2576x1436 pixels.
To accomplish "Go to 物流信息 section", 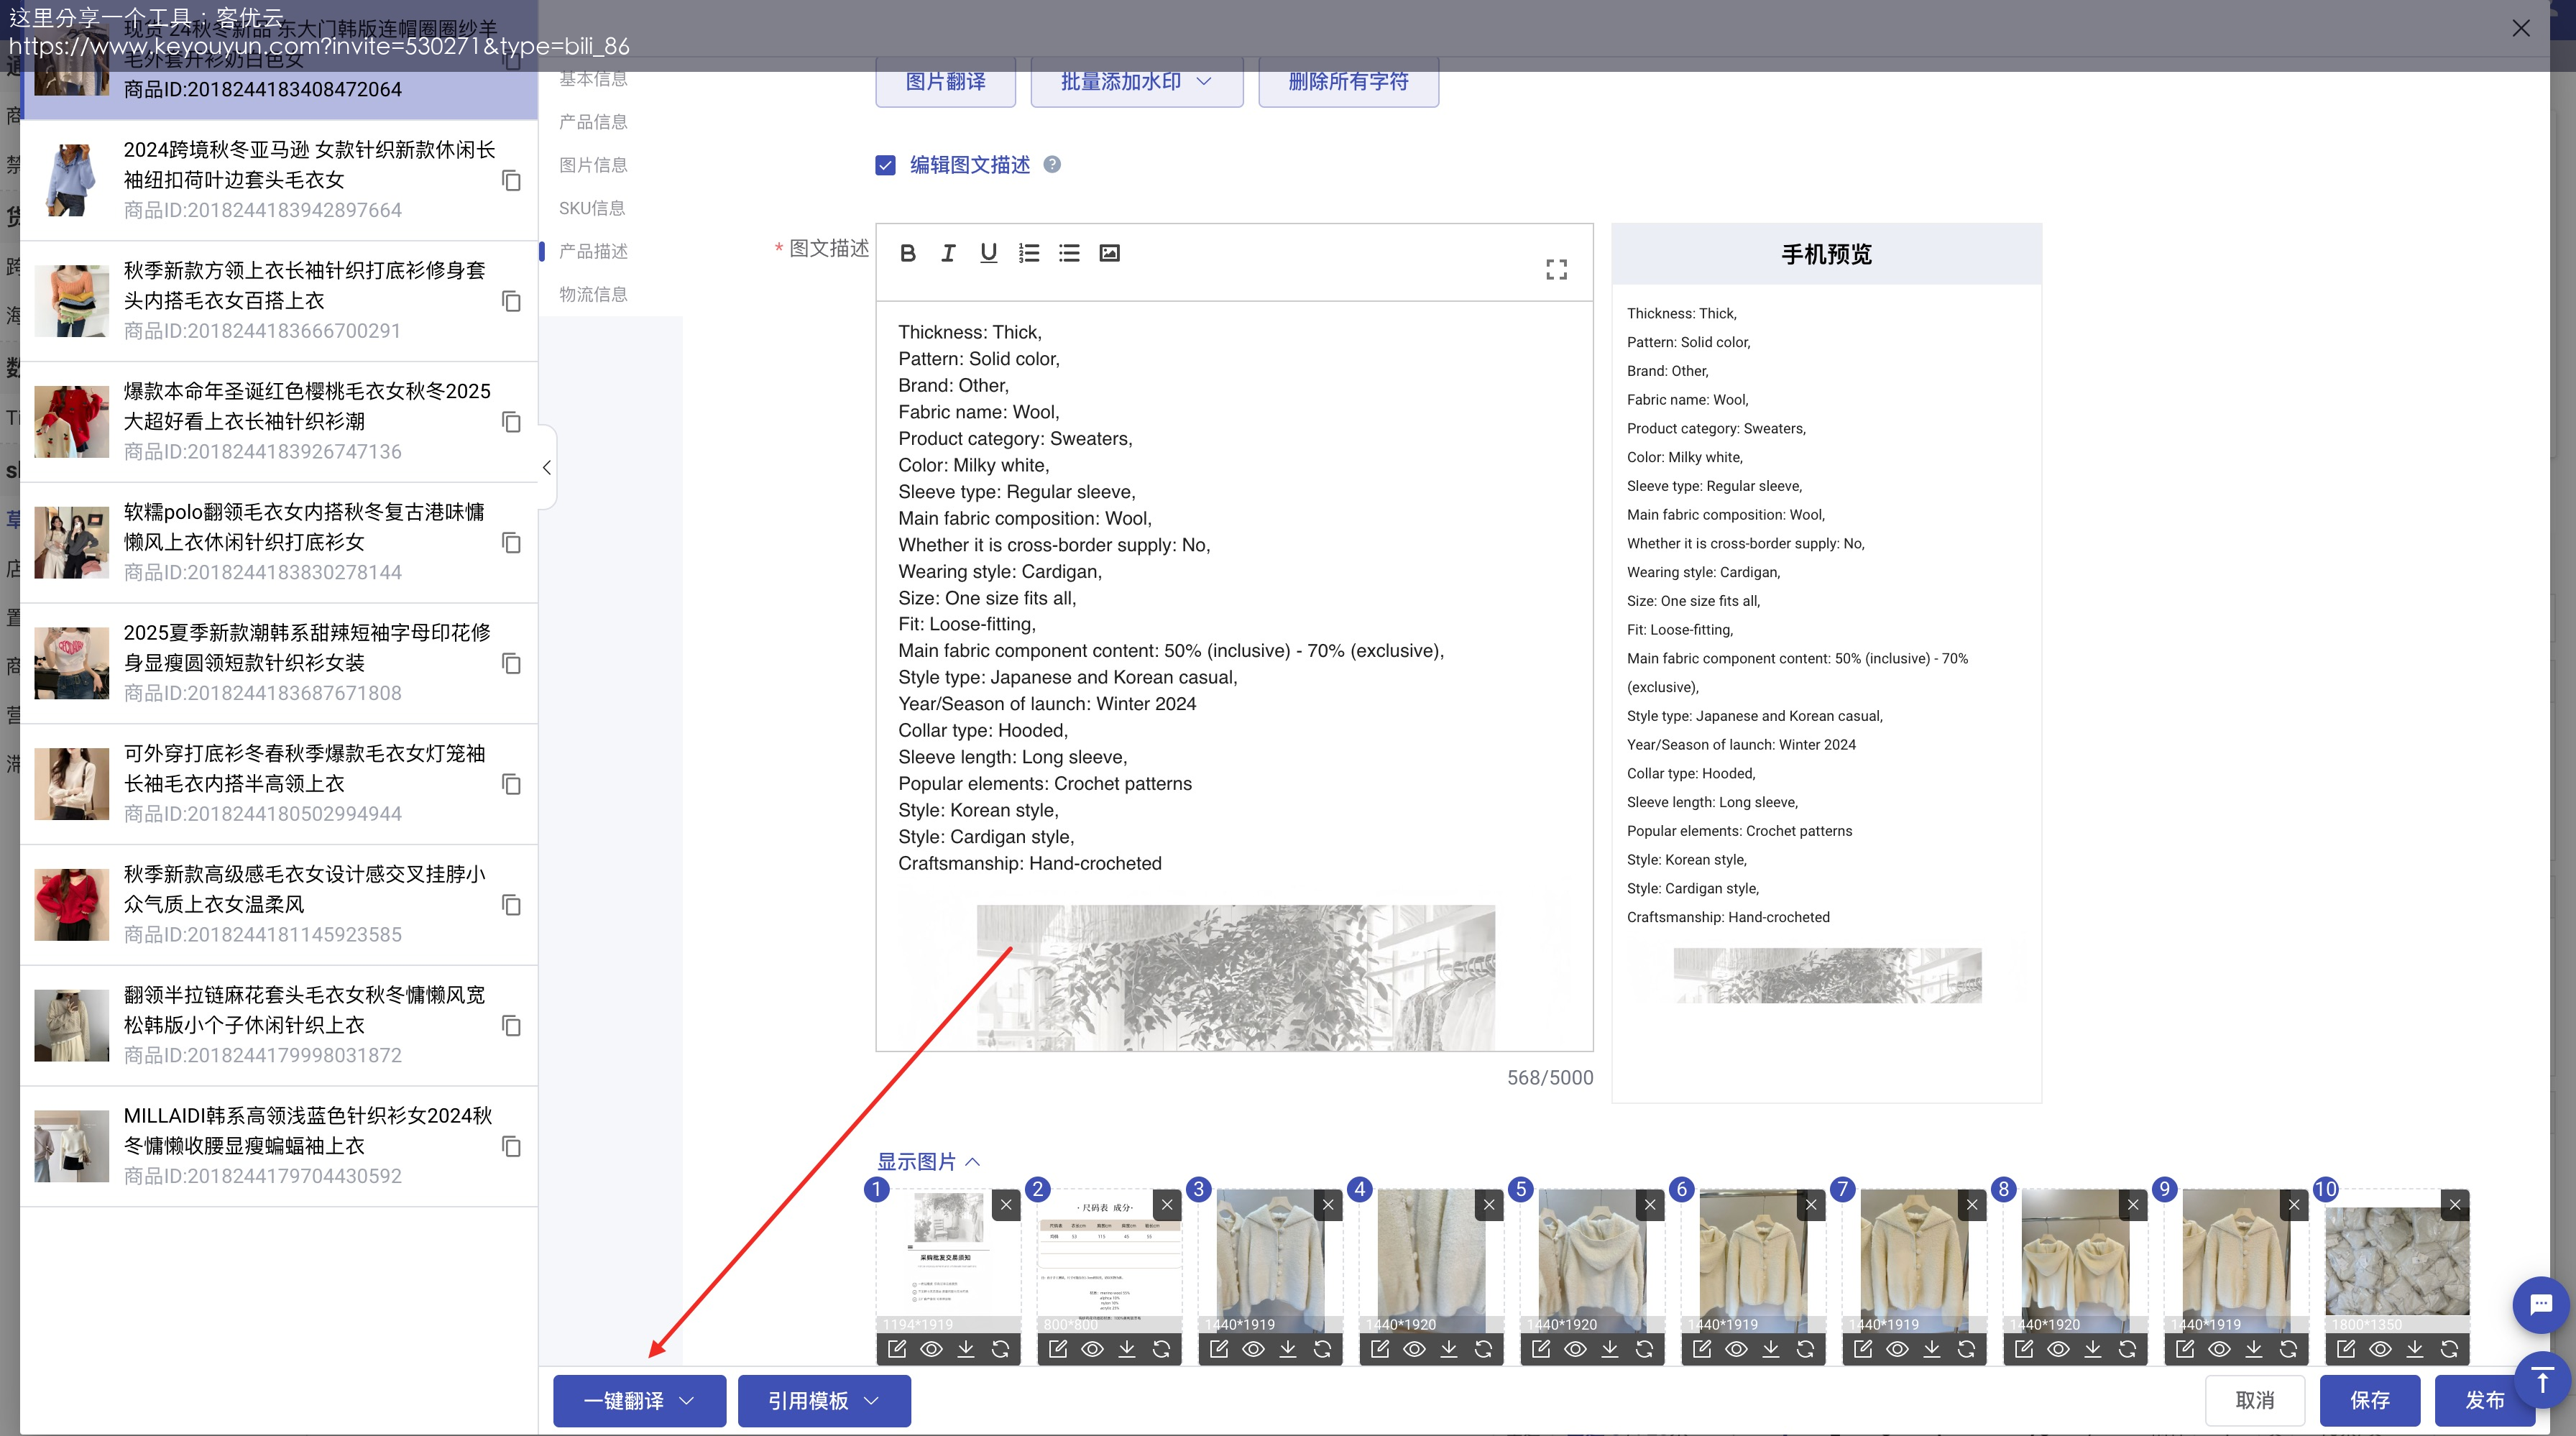I will coord(593,294).
